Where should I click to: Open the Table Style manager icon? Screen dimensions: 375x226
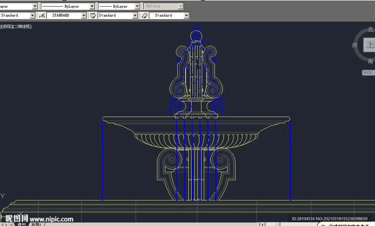pos(93,15)
